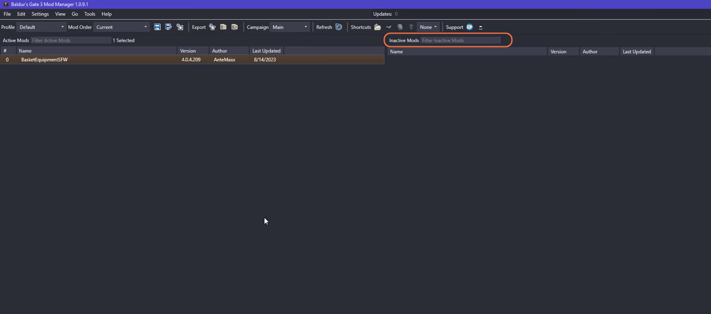Click the Inactive Mods label
The height and width of the screenshot is (314, 711).
coord(404,40)
